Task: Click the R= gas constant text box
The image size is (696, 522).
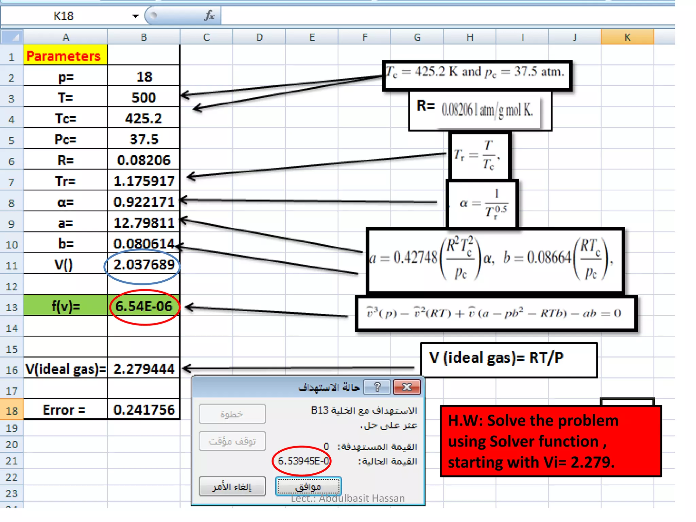Action: (x=480, y=111)
